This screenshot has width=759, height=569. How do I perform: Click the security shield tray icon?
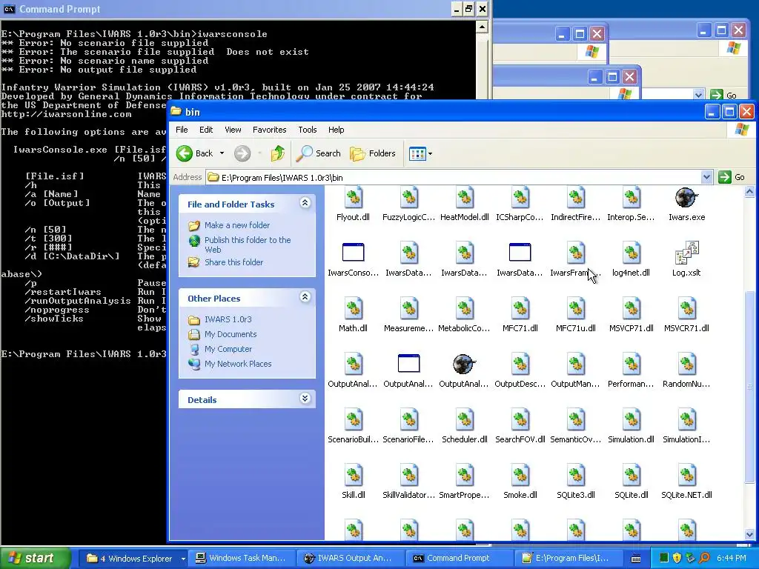point(677,559)
